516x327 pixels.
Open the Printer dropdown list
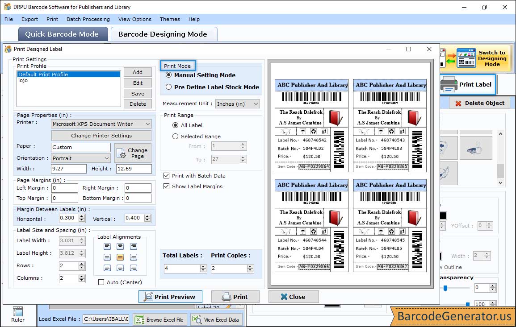[101, 124]
